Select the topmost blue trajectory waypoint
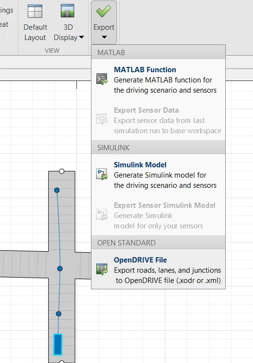Viewport: 253px width, 363px height. coord(57,190)
